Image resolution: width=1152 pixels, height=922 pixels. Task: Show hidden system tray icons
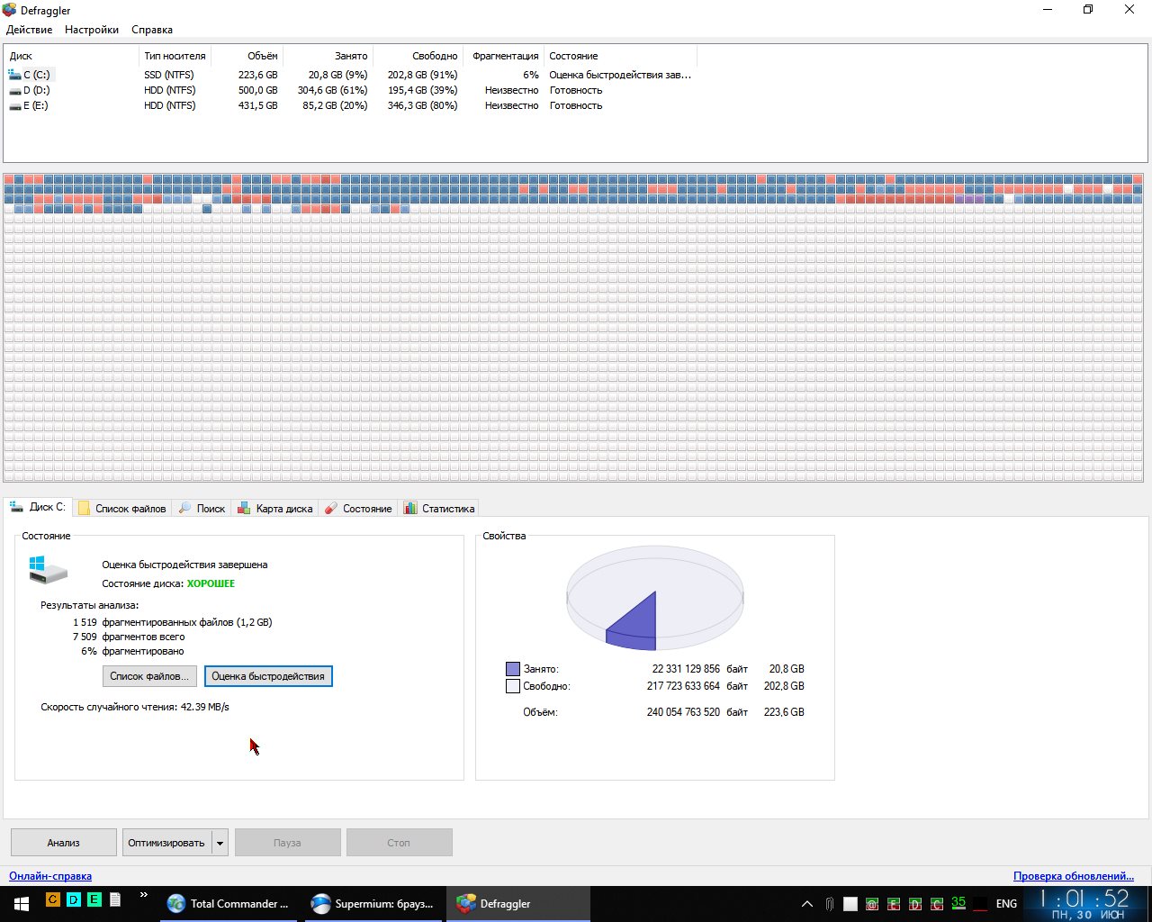(807, 904)
